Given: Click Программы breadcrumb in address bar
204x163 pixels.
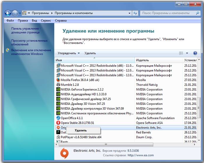Looking at the screenshot, I should 40,13.
